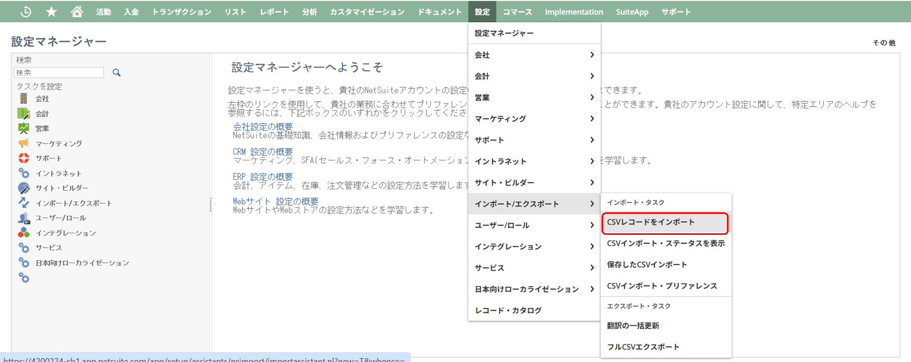Viewport: 911px width, 362px height.
Task: Open the Implementation menu
Action: tap(574, 12)
